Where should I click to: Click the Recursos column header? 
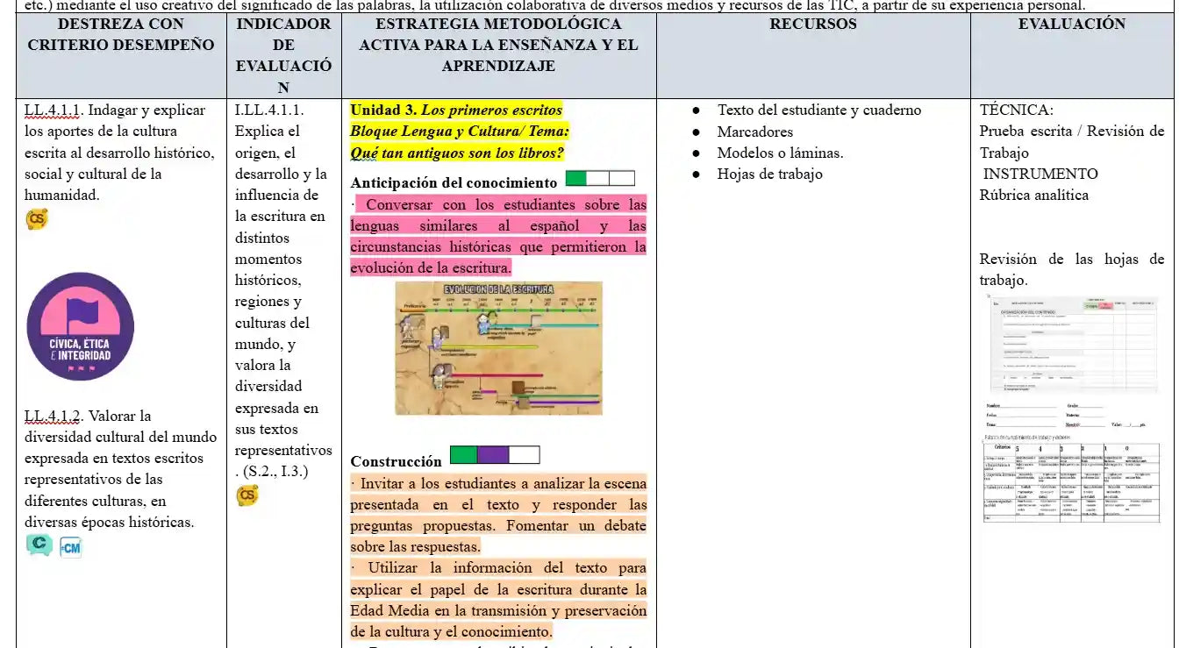[812, 25]
